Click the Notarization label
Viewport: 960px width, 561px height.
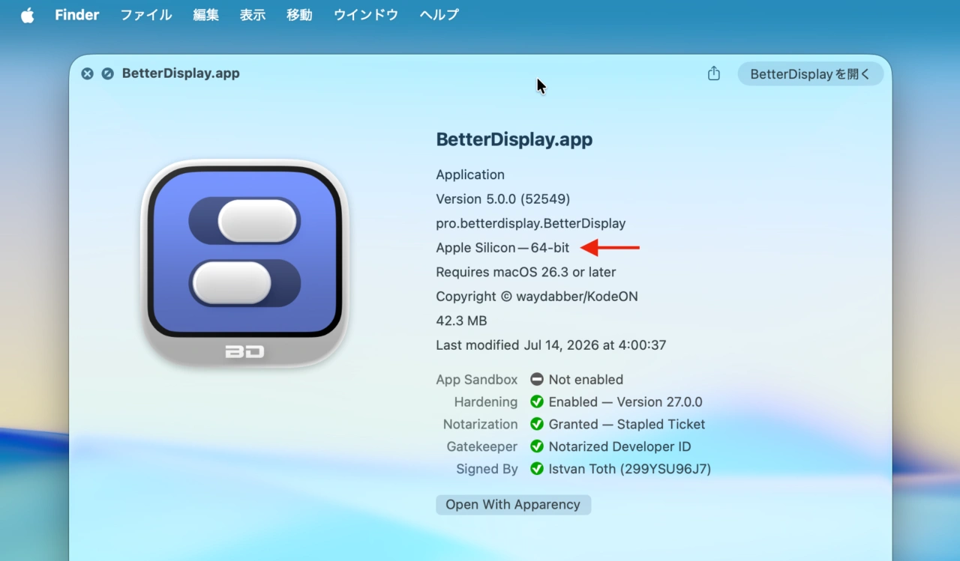[481, 425]
